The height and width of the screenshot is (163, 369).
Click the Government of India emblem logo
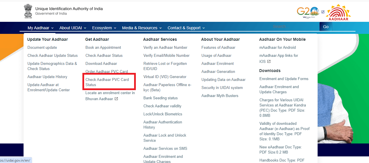click(28, 11)
